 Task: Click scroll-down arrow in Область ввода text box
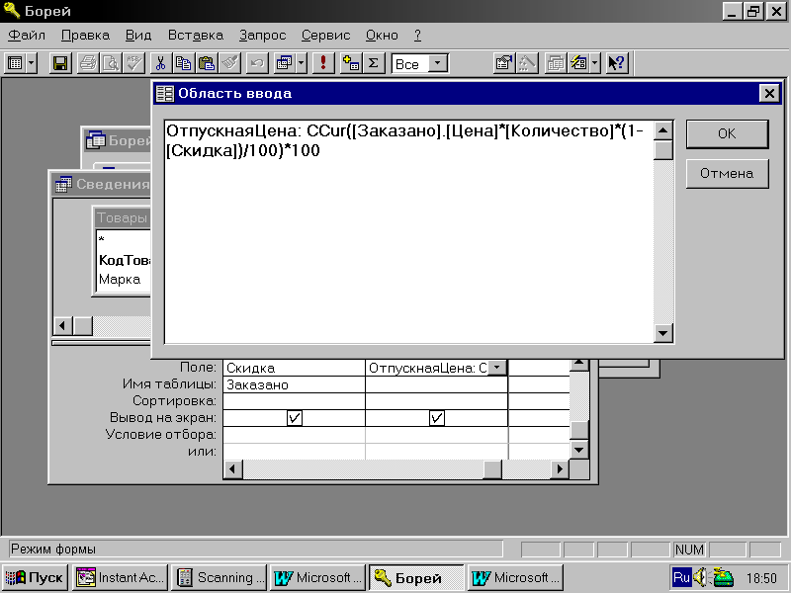coord(662,333)
